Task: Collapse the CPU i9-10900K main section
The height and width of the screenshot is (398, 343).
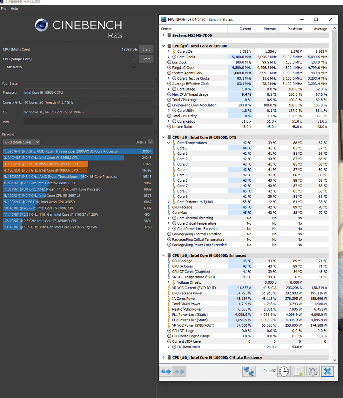Action: (164, 46)
